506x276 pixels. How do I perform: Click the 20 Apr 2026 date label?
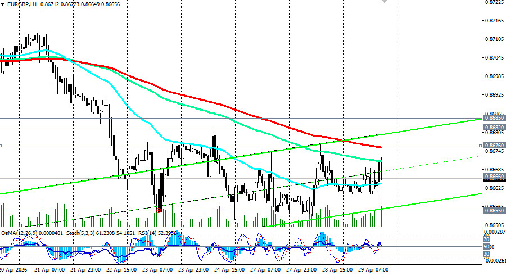[13, 270]
